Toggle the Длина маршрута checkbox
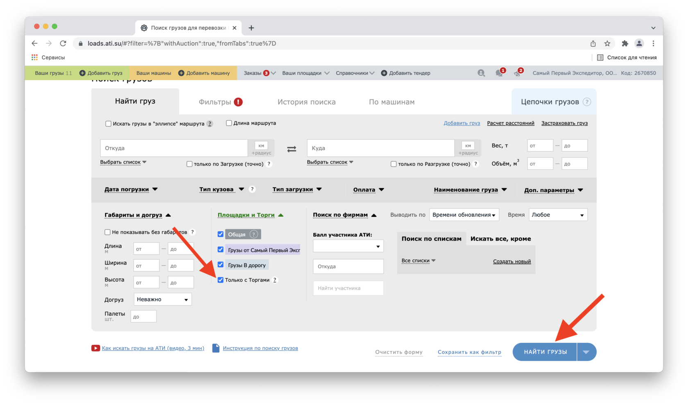The image size is (688, 405). tap(229, 123)
